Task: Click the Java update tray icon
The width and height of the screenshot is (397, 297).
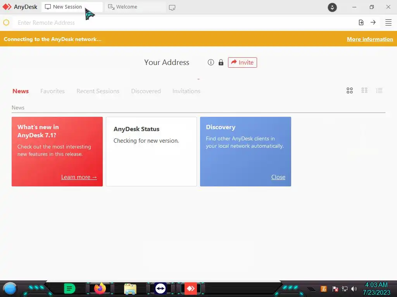Action: click(x=324, y=288)
